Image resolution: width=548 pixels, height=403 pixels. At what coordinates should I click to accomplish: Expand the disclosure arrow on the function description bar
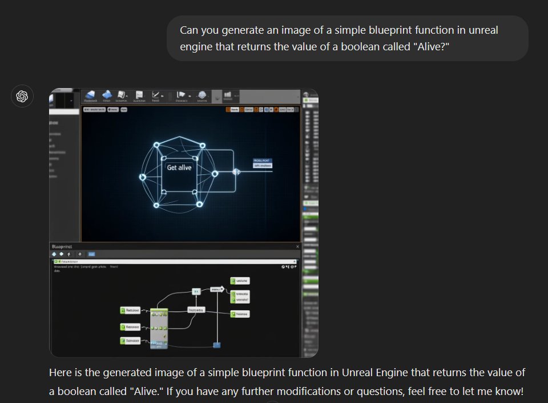(x=296, y=261)
